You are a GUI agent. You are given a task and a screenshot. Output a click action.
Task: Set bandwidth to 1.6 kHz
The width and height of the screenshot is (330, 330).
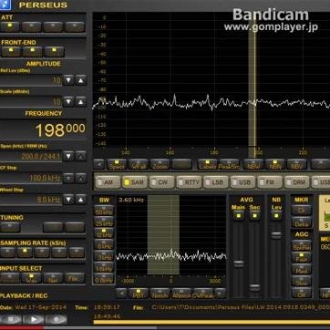104,267
